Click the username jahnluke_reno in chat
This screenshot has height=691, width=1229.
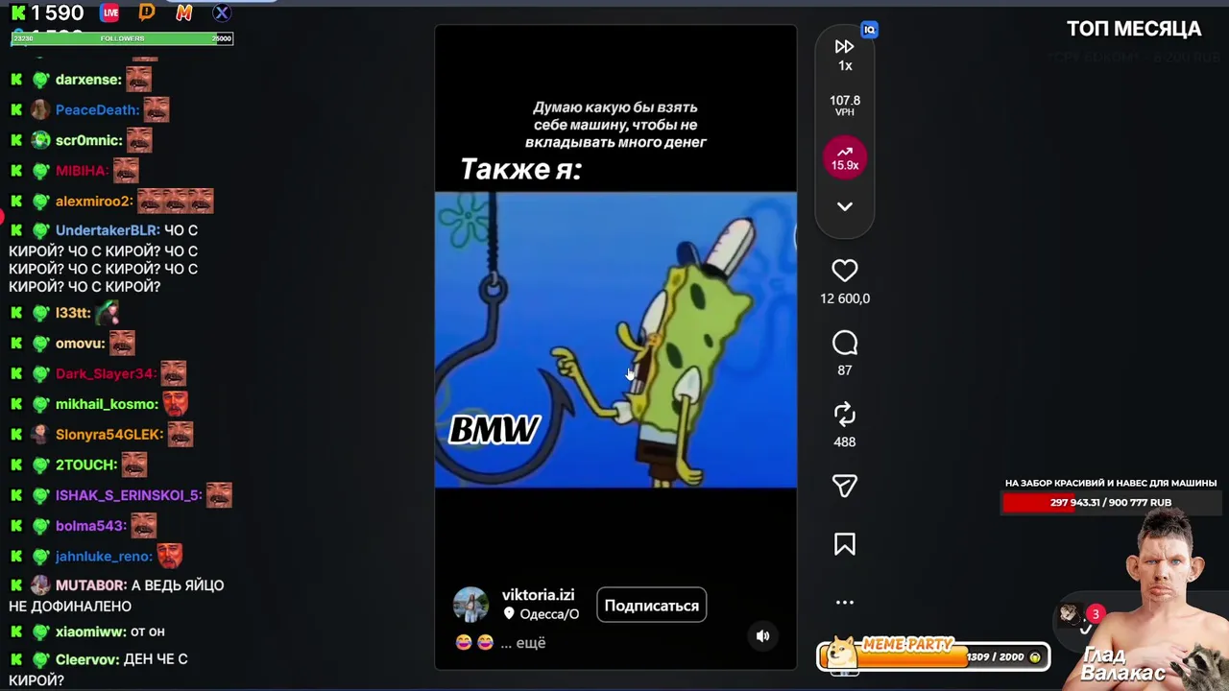tap(104, 557)
